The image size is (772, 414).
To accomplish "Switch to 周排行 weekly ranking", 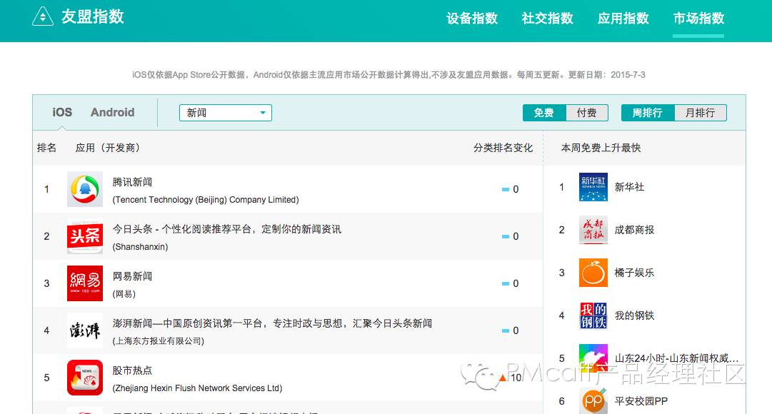I will pos(647,113).
